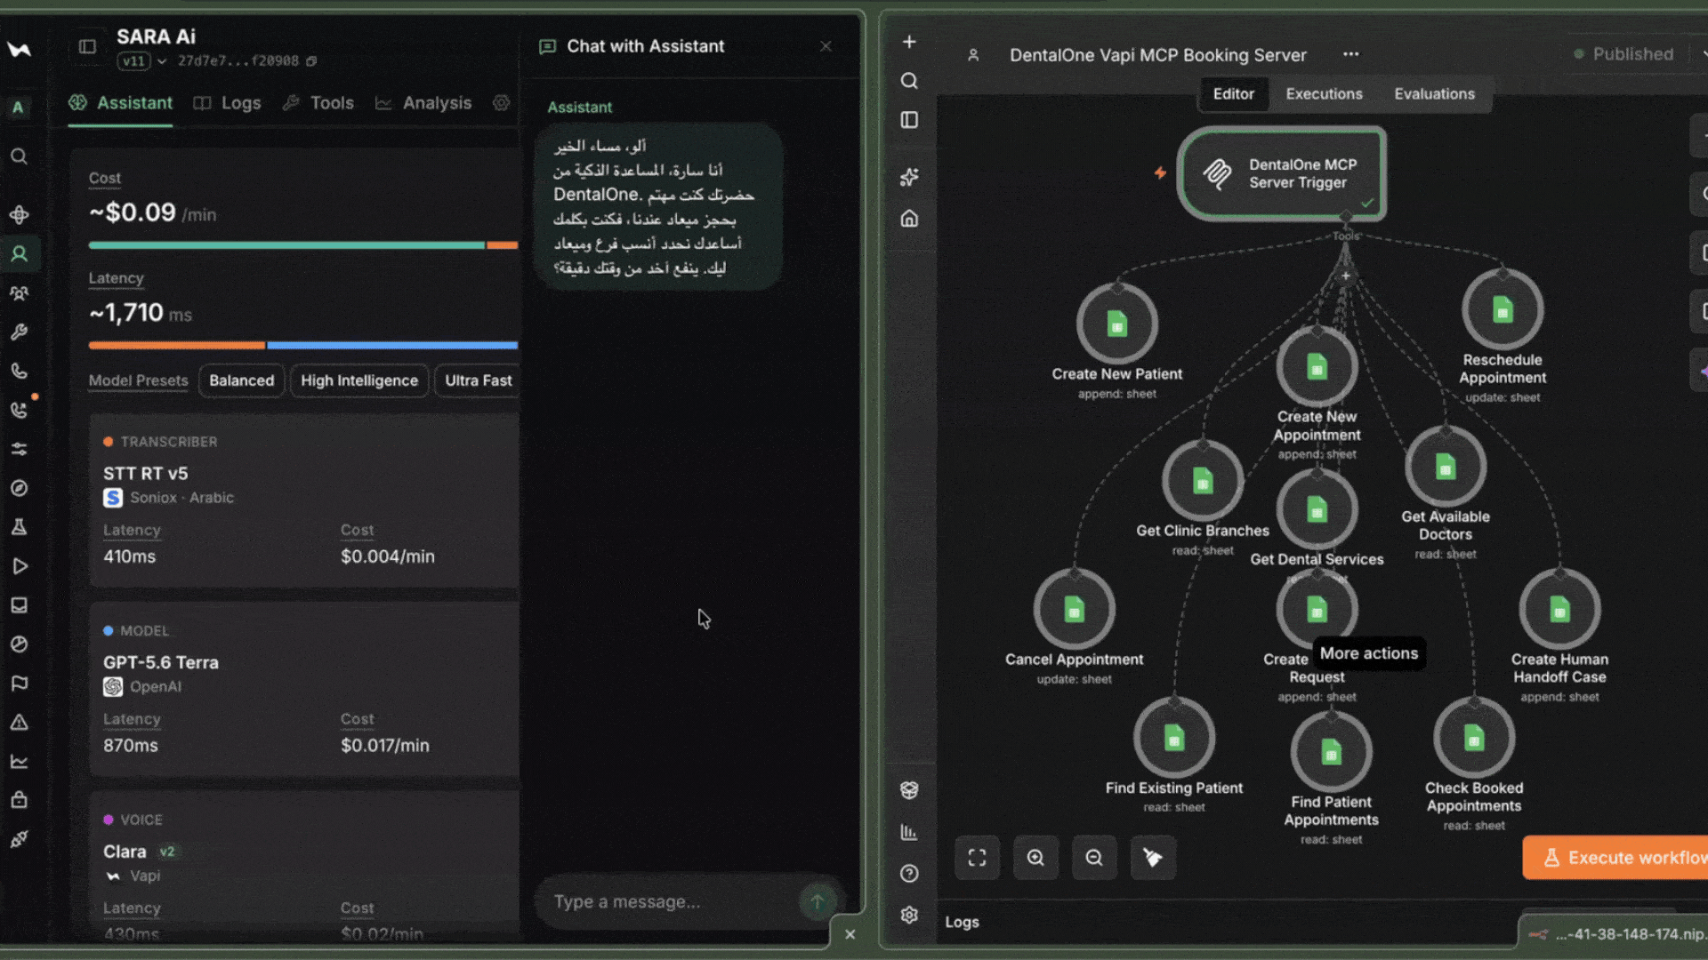Choose the High Intelligence model preset
The width and height of the screenshot is (1708, 960).
pos(359,380)
